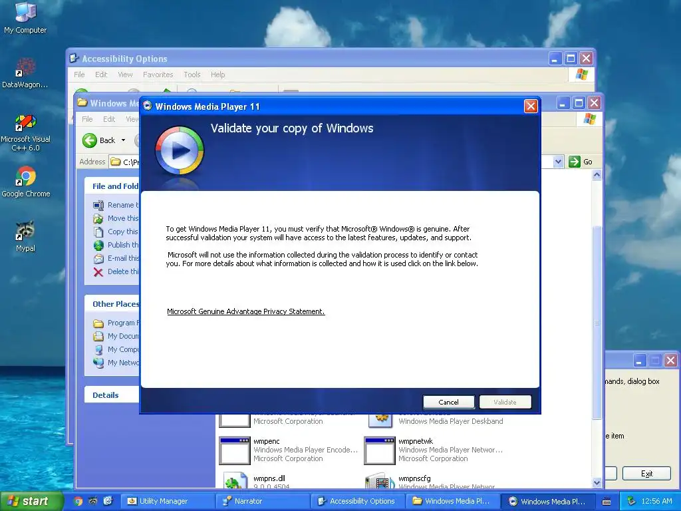The width and height of the screenshot is (681, 511).
Task: Click Copy this file task icon
Action: tap(98, 232)
